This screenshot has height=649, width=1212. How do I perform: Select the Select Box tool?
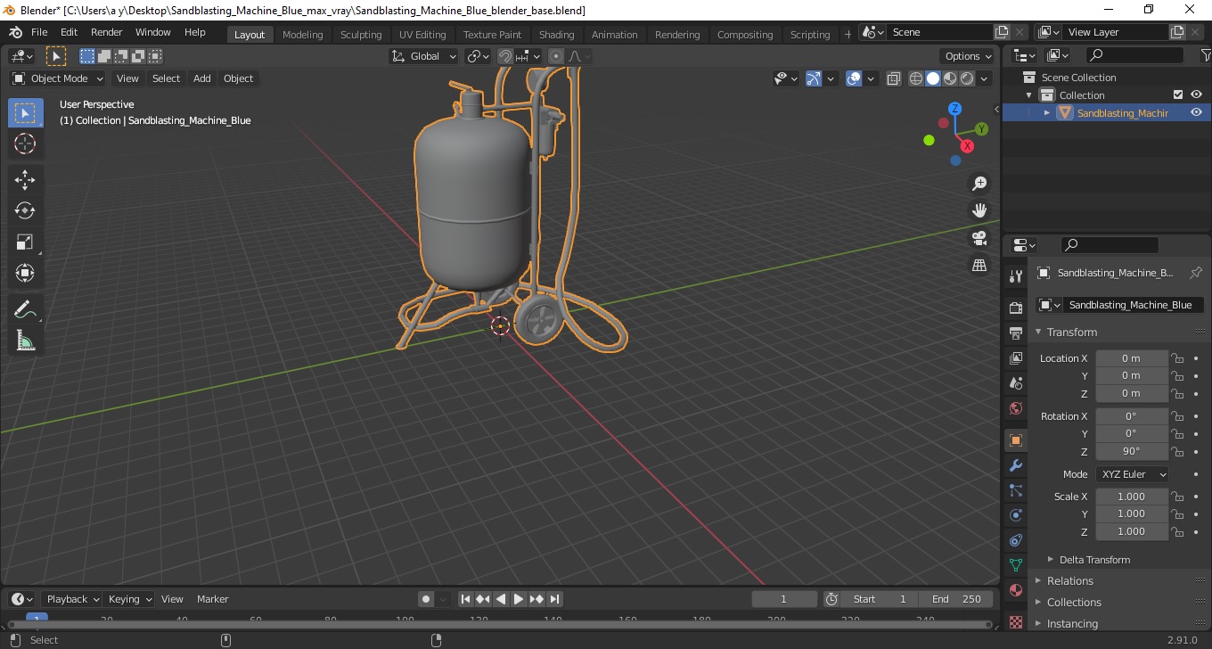[x=25, y=113]
